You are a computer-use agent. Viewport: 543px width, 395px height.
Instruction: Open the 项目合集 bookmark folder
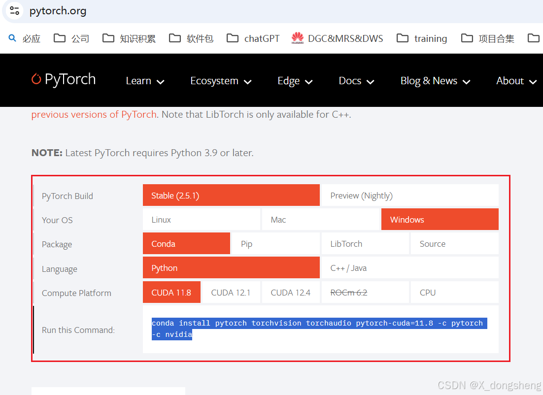click(x=488, y=38)
